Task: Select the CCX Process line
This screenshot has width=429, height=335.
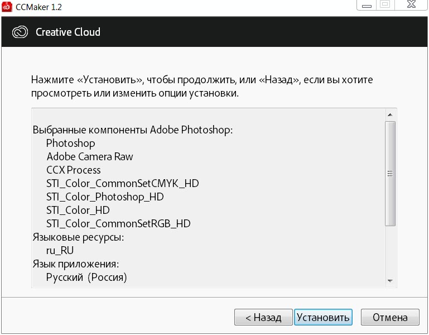Action: coord(74,170)
